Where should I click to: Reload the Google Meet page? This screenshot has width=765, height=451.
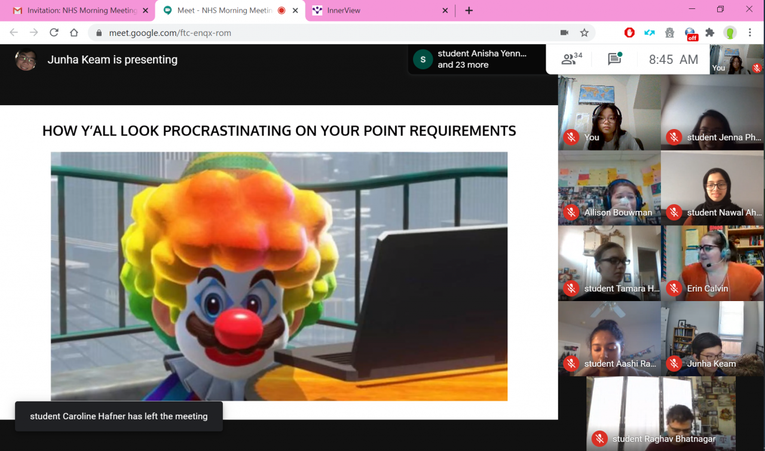(x=54, y=33)
